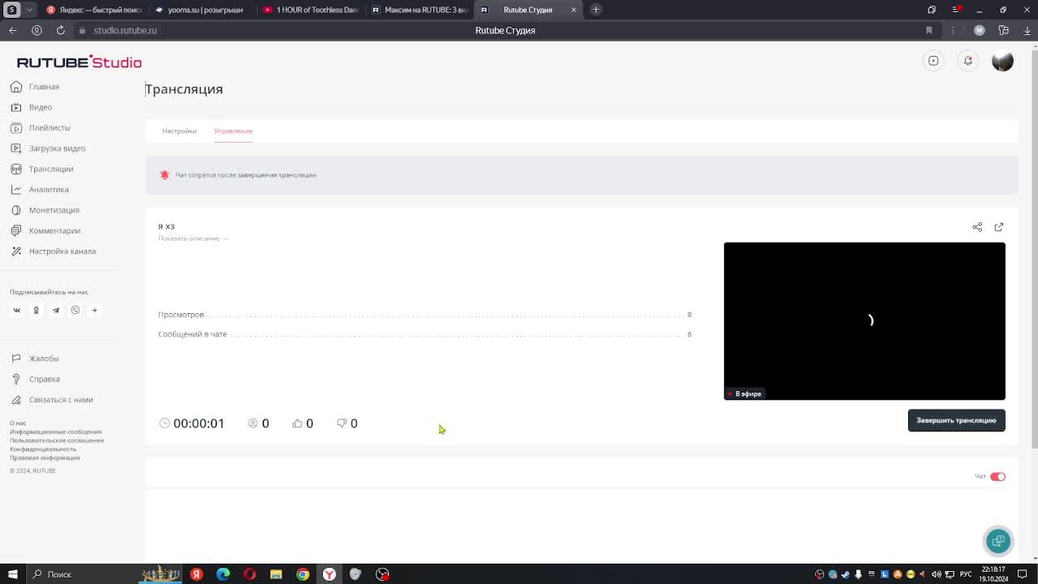Open a new browser tab
The image size is (1038, 584).
point(596,10)
